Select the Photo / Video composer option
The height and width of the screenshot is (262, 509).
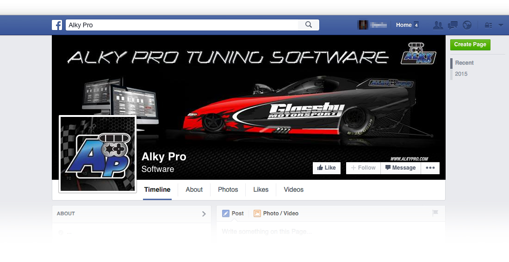point(276,213)
